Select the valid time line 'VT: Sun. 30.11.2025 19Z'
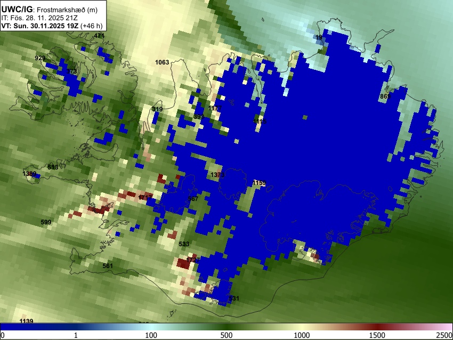The image size is (453, 340). coord(39,26)
